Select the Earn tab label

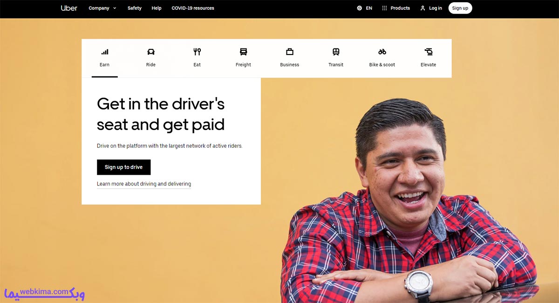104,65
